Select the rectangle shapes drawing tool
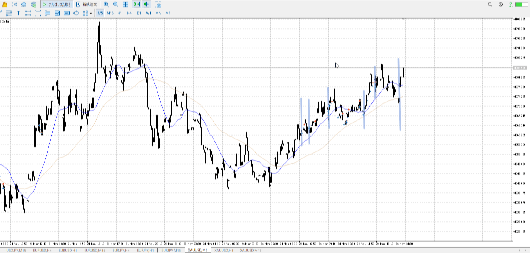The width and height of the screenshot is (530, 253). point(28,13)
